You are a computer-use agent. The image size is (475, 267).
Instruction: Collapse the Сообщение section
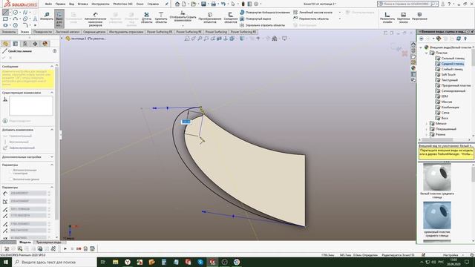click(52, 66)
